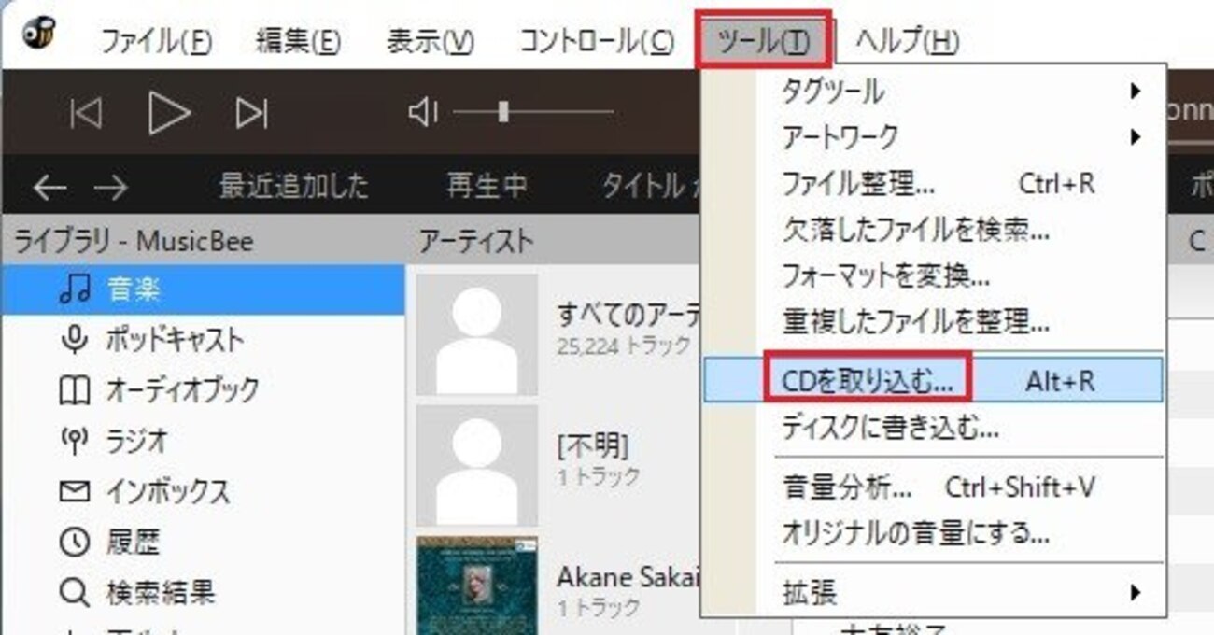
Task: Open オーディオブック in the sidebar
Action: pos(203,390)
